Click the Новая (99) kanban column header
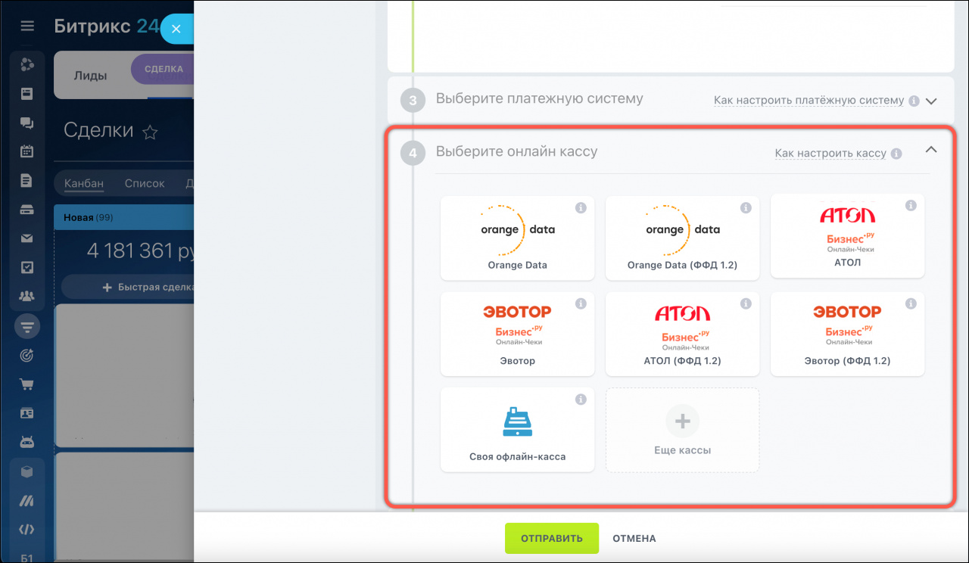The width and height of the screenshot is (969, 563). [x=124, y=217]
